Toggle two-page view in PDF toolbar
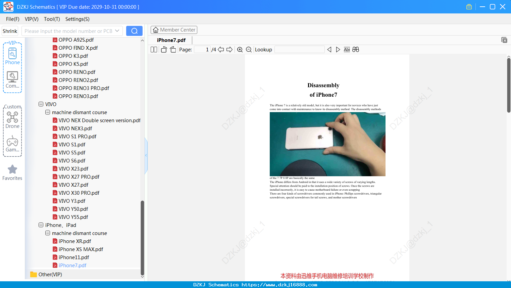This screenshot has width=511, height=288. pos(154,49)
